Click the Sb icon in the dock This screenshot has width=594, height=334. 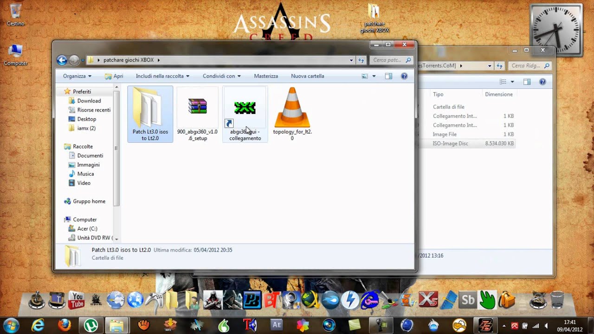point(468,300)
